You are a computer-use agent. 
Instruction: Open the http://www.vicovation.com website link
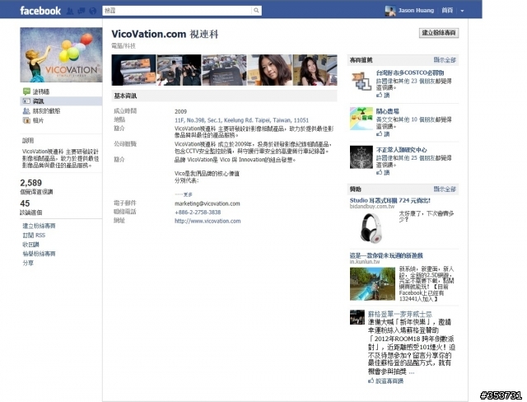208,221
